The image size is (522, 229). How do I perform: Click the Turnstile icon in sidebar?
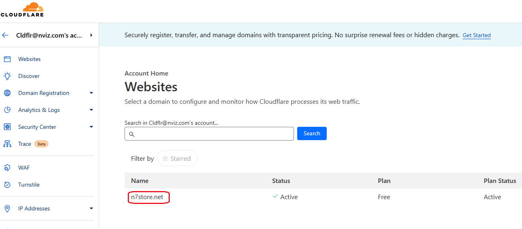click(x=7, y=185)
